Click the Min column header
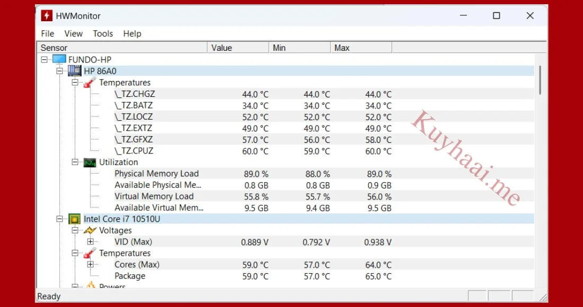 pyautogui.click(x=299, y=48)
